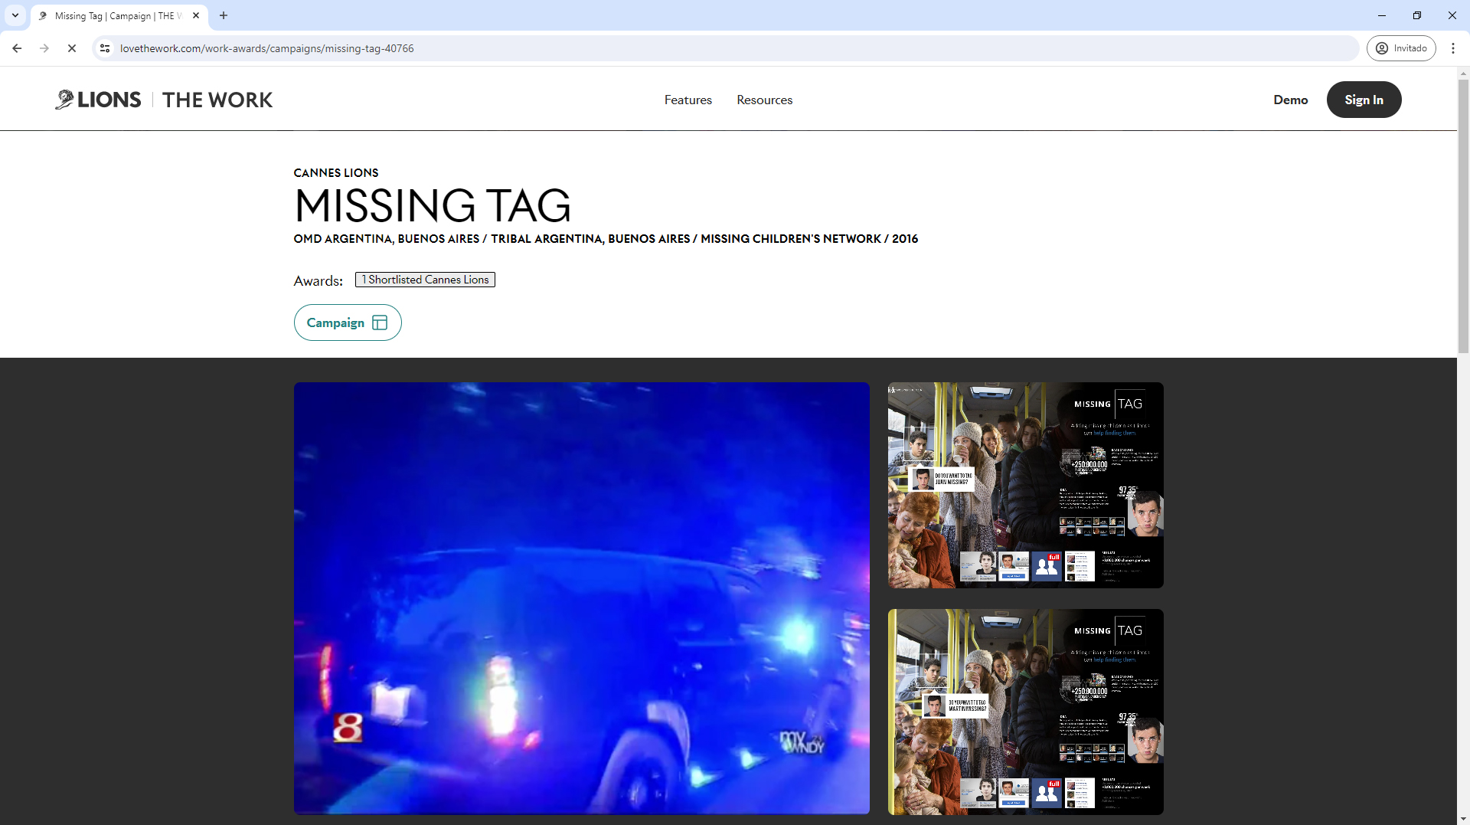This screenshot has height=825, width=1470.
Task: Navigate back to the previous page
Action: click(x=17, y=47)
